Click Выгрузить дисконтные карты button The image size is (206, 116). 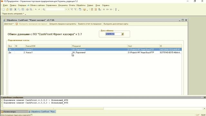(116, 24)
